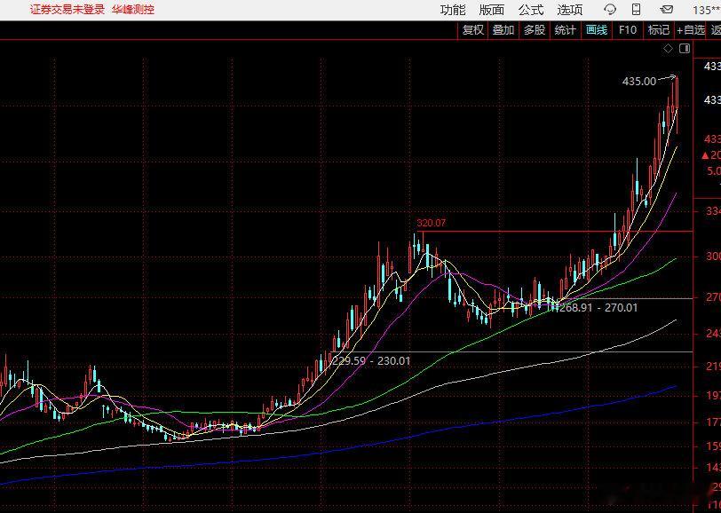This screenshot has height=513, width=721.
Task: Click the 268.91 - 270.01 range label
Action: click(x=598, y=308)
